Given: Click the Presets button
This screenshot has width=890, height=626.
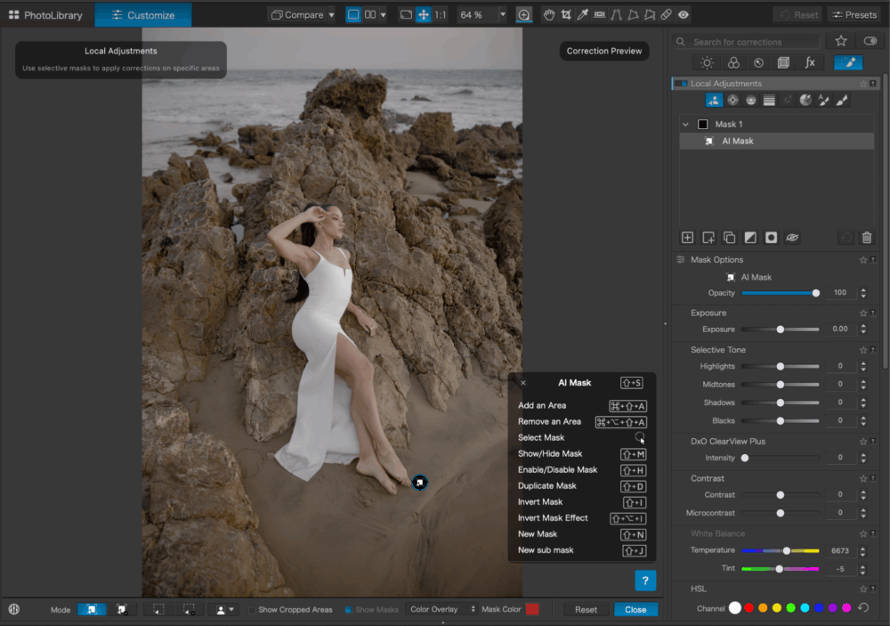Looking at the screenshot, I should [x=854, y=15].
